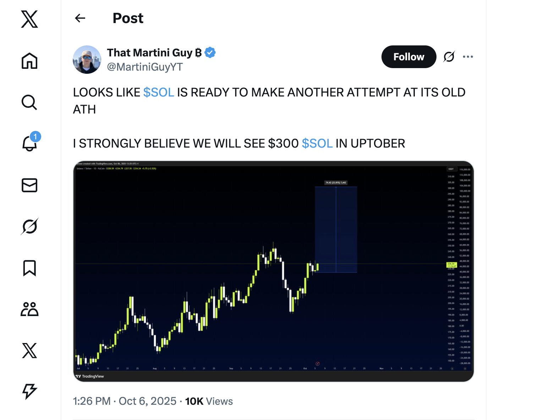533x420 pixels.
Task: Open the Search explore icon
Action: [29, 103]
